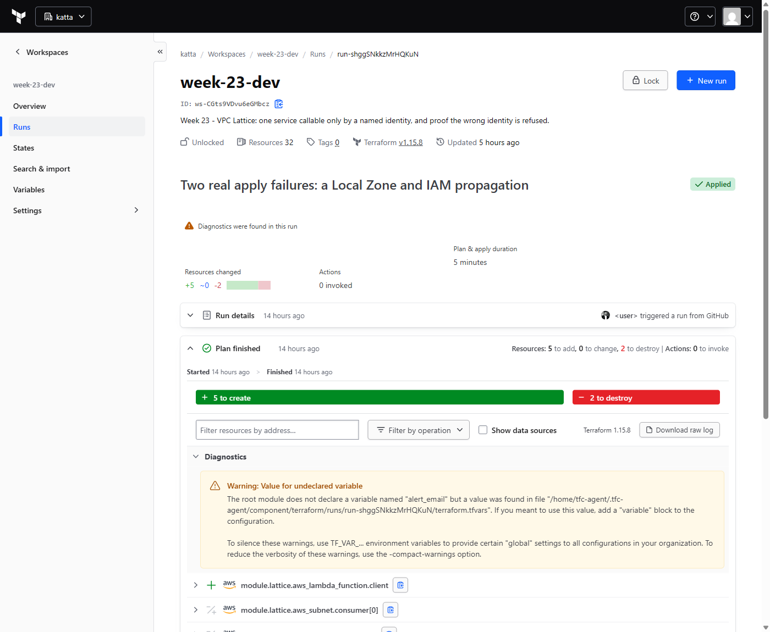
Task: Expand the aws_subnet.consumer[0] resource row
Action: click(196, 610)
